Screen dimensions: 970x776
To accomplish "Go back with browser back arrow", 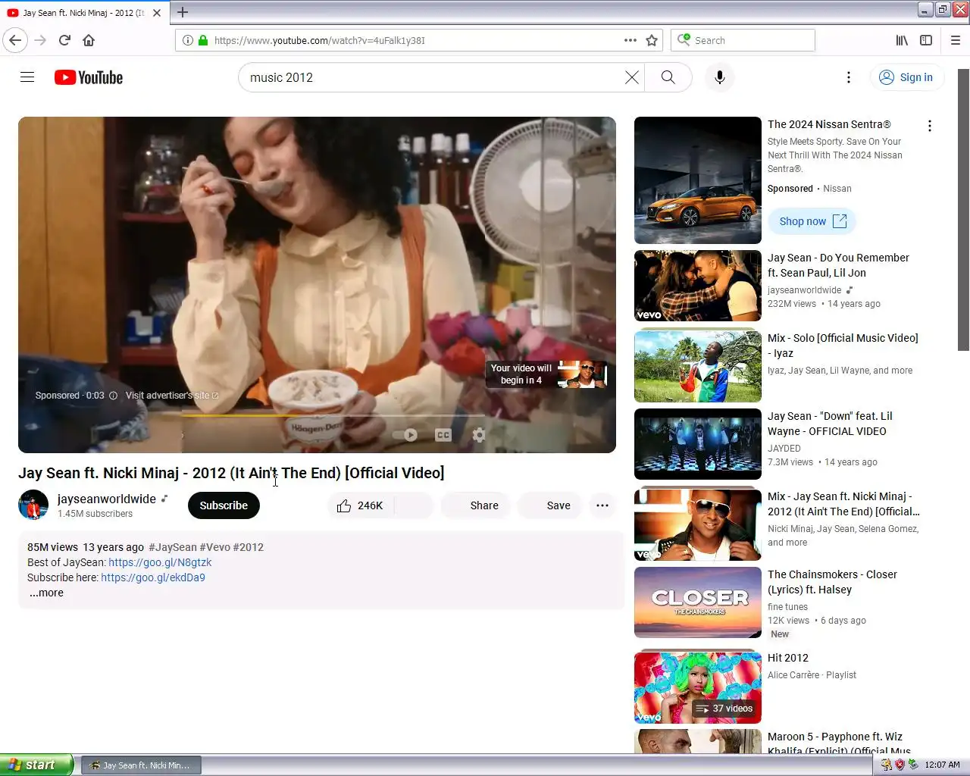I will coord(15,40).
